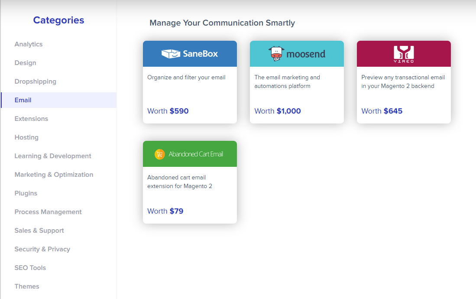Image resolution: width=476 pixels, height=299 pixels.
Task: Go to Process Management category
Action: [x=48, y=212]
